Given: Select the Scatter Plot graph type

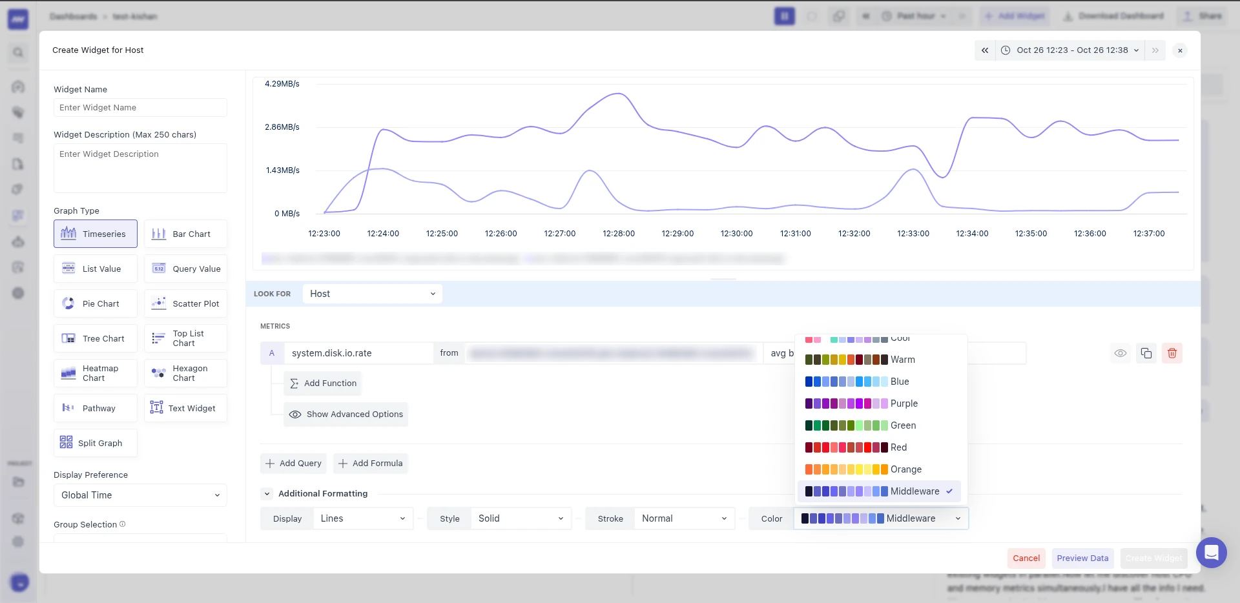Looking at the screenshot, I should tap(185, 303).
